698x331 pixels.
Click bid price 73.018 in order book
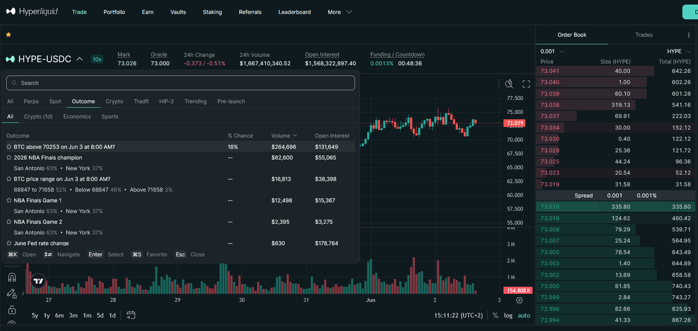(x=550, y=207)
